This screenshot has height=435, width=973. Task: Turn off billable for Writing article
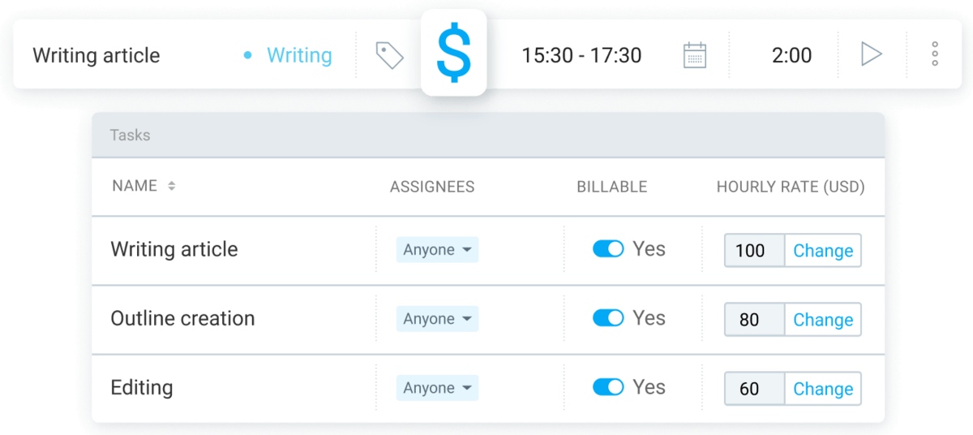point(608,249)
